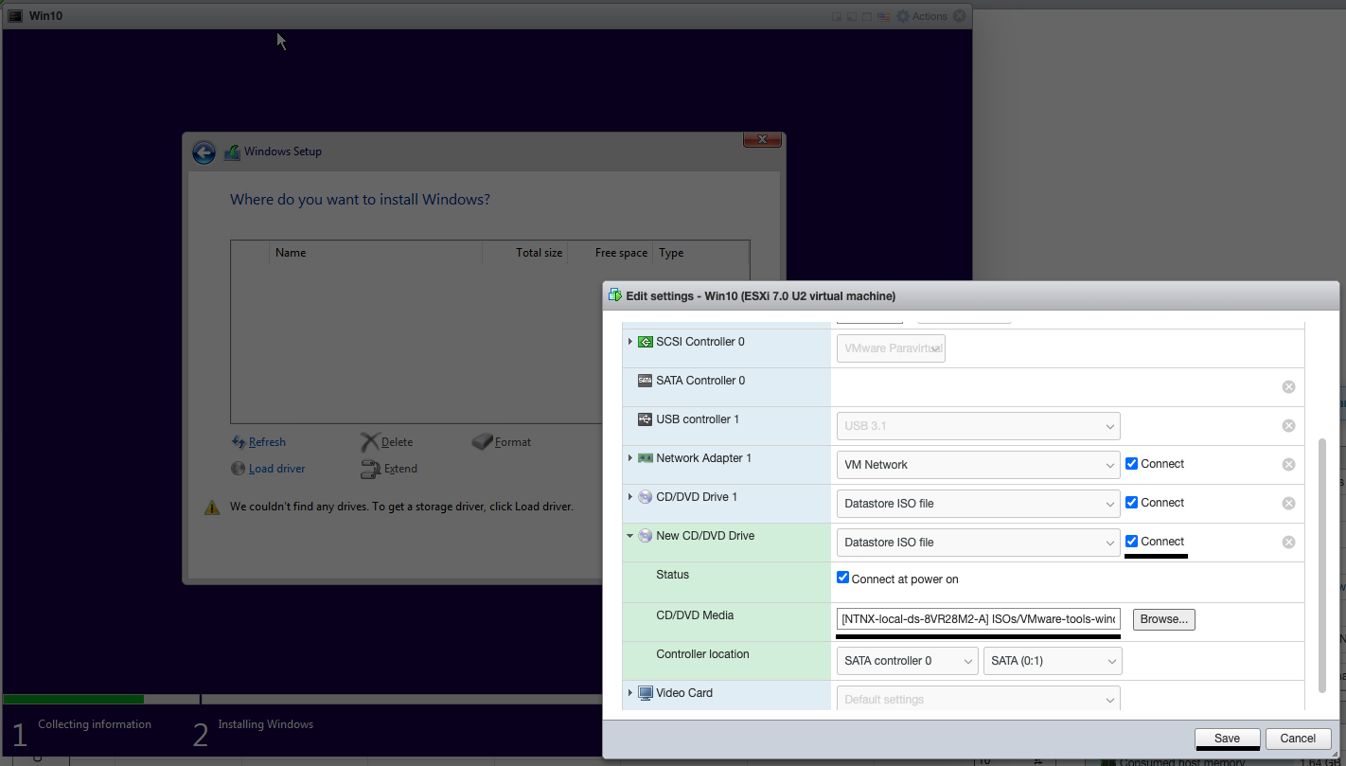Click the Delete X icon in Windows Setup
The width and height of the screenshot is (1346, 766).
(369, 442)
